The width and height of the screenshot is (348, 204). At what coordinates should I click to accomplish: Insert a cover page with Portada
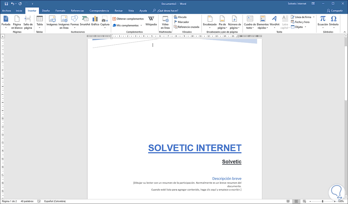(x=6, y=22)
